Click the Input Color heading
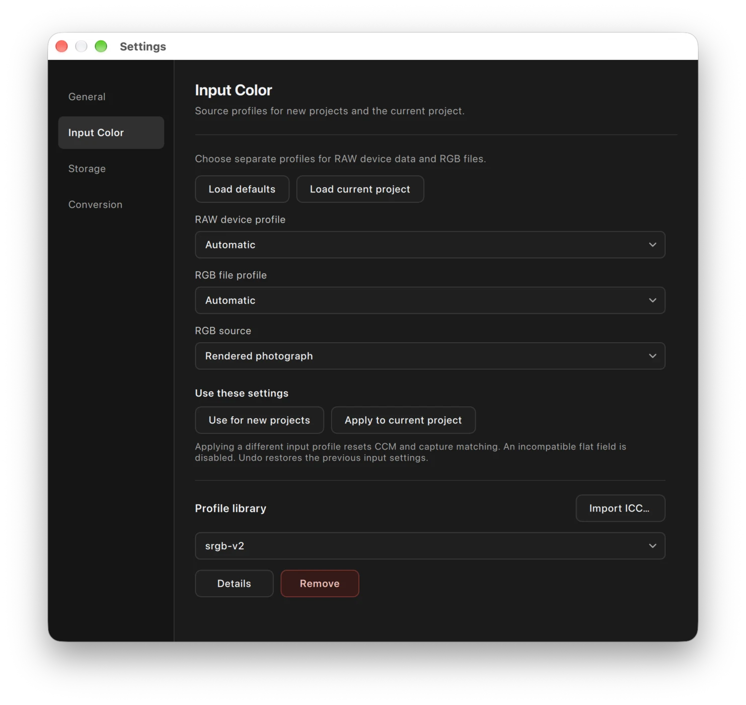Screen dimensions: 746x705 (234, 90)
